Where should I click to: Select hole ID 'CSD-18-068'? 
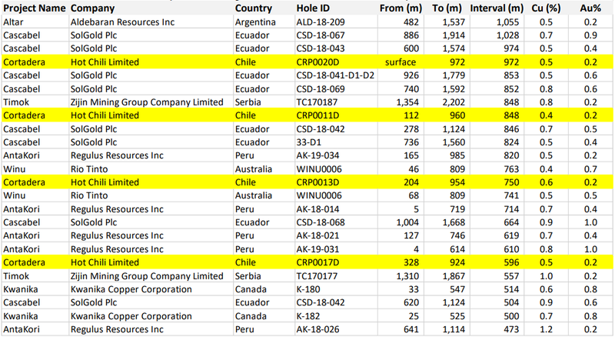(321, 222)
